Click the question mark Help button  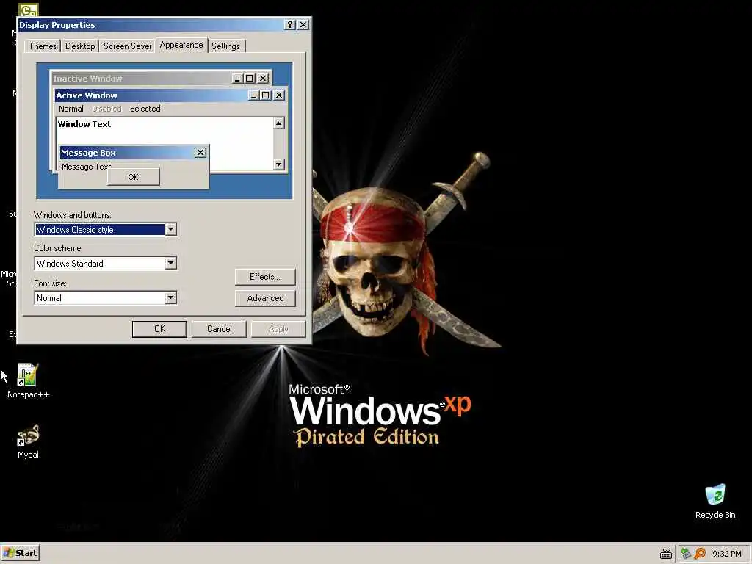[x=289, y=25]
